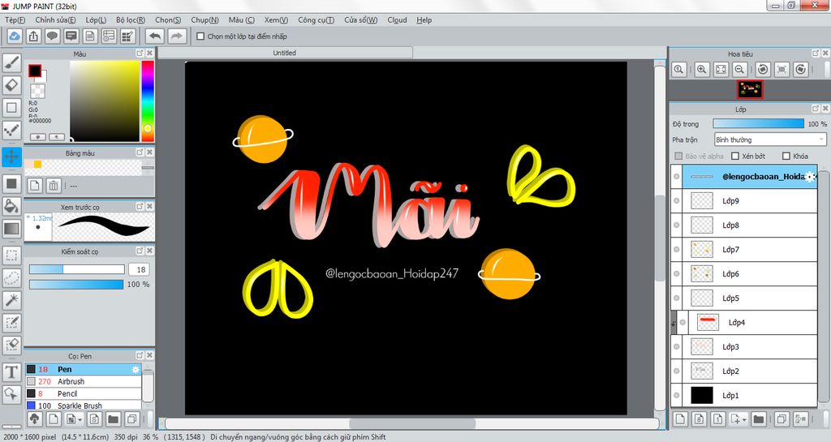Screen dimensions: 831x442
Task: Open the Help menu
Action: pyautogui.click(x=424, y=20)
